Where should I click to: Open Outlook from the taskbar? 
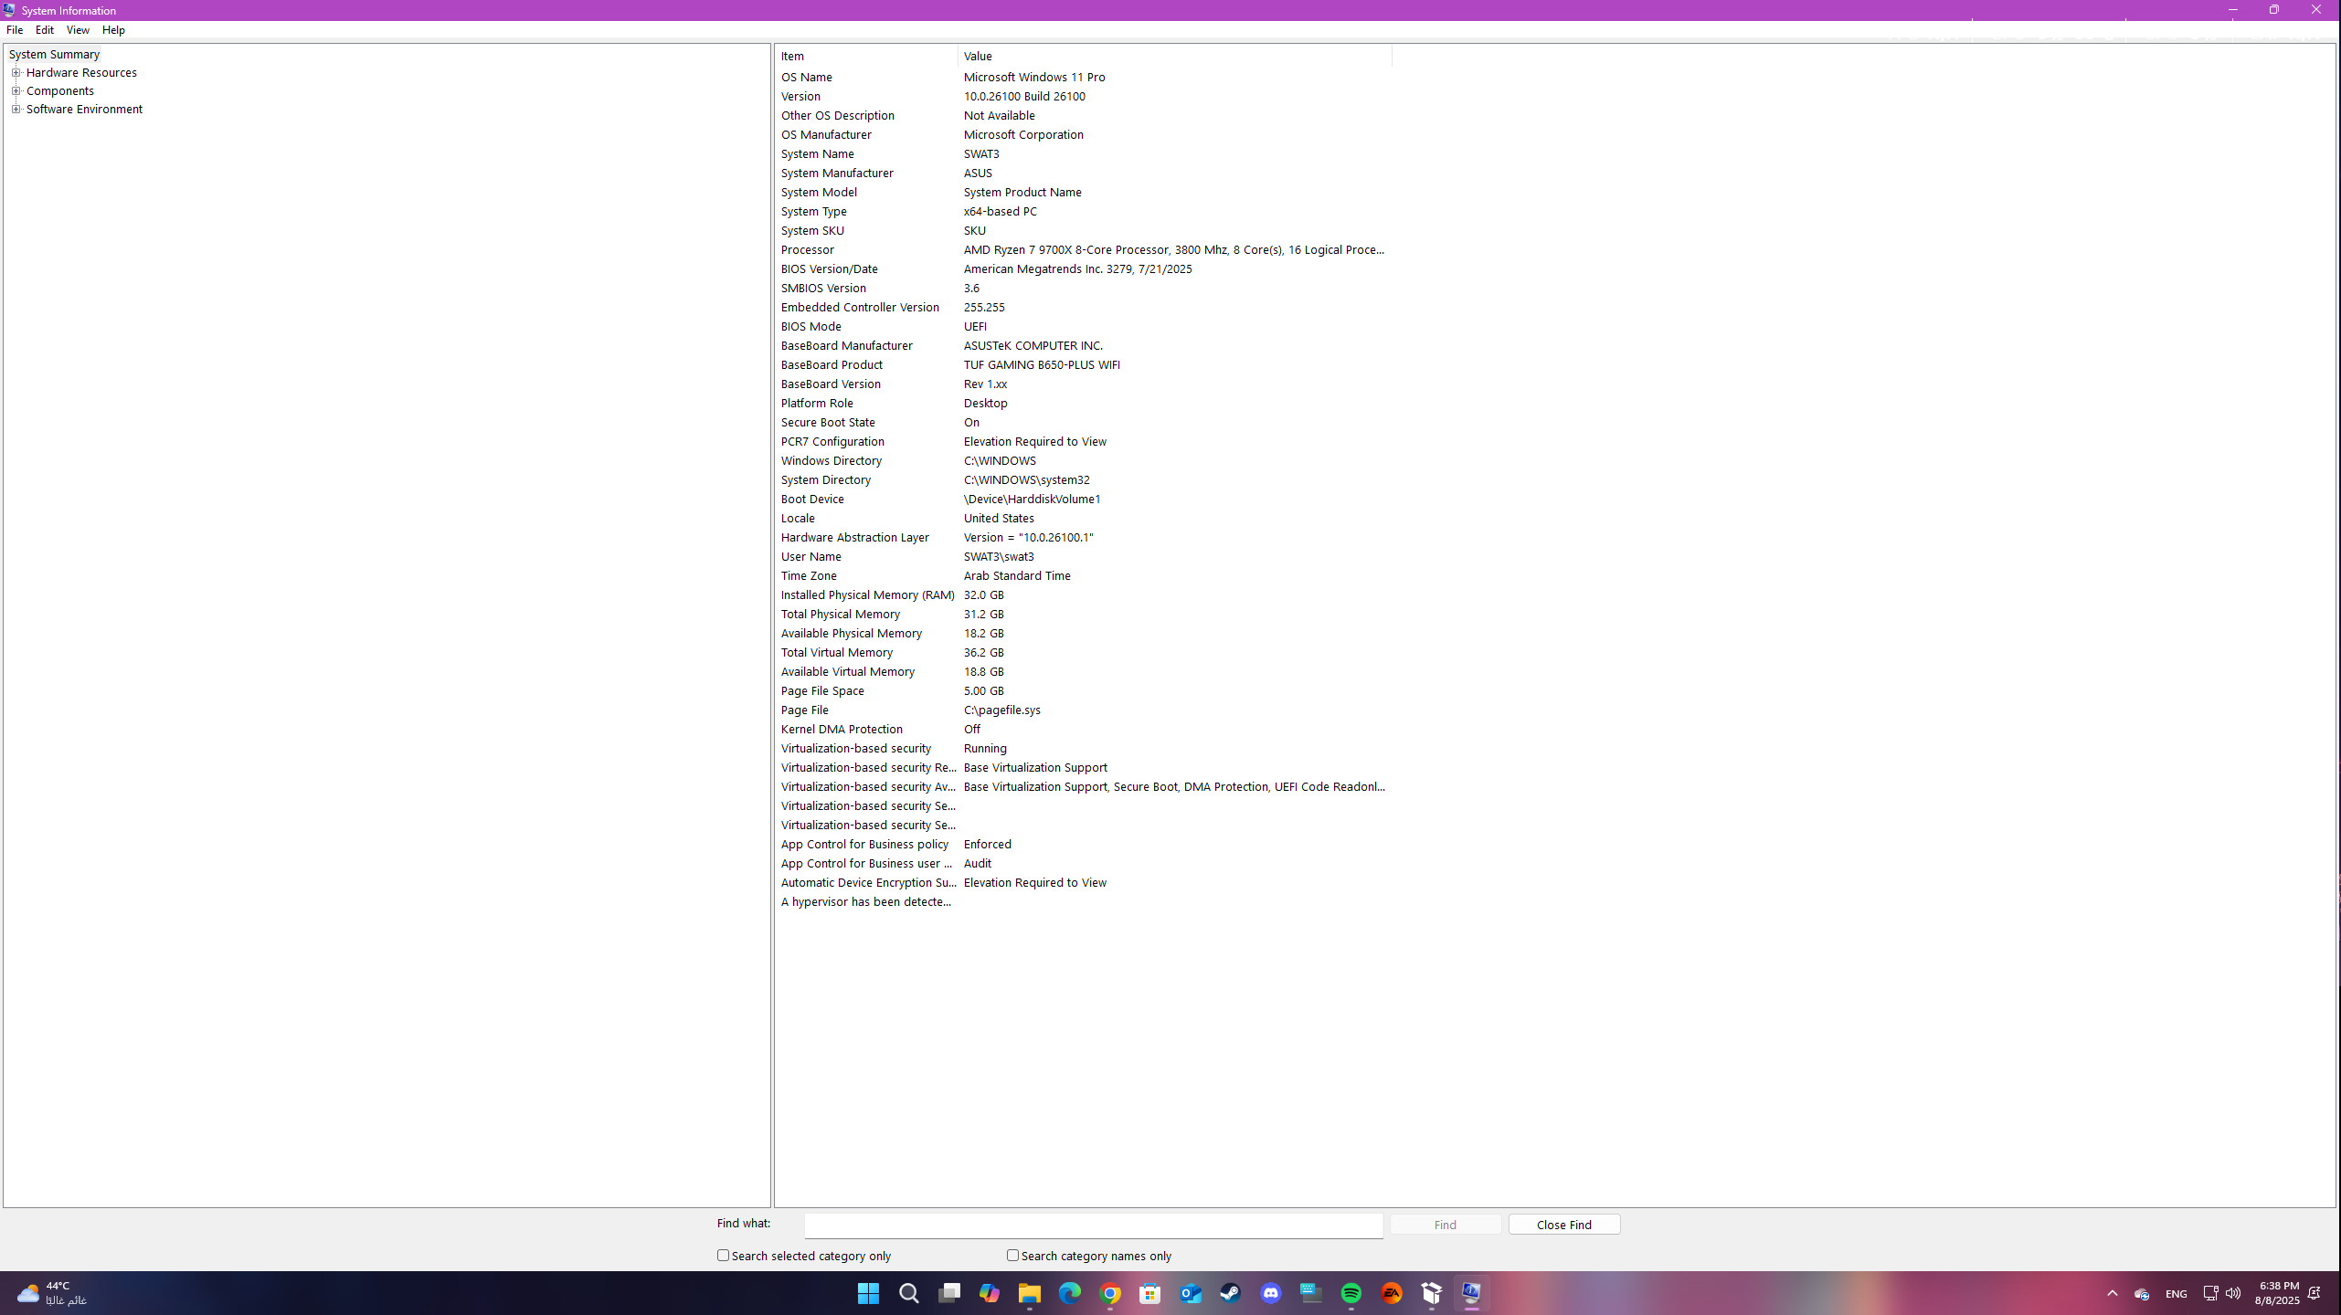(1191, 1293)
